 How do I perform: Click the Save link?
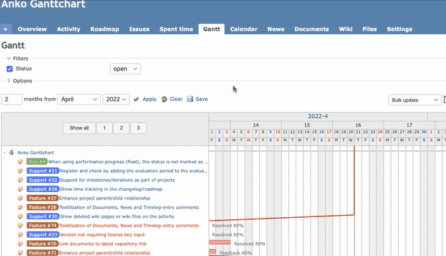(202, 99)
